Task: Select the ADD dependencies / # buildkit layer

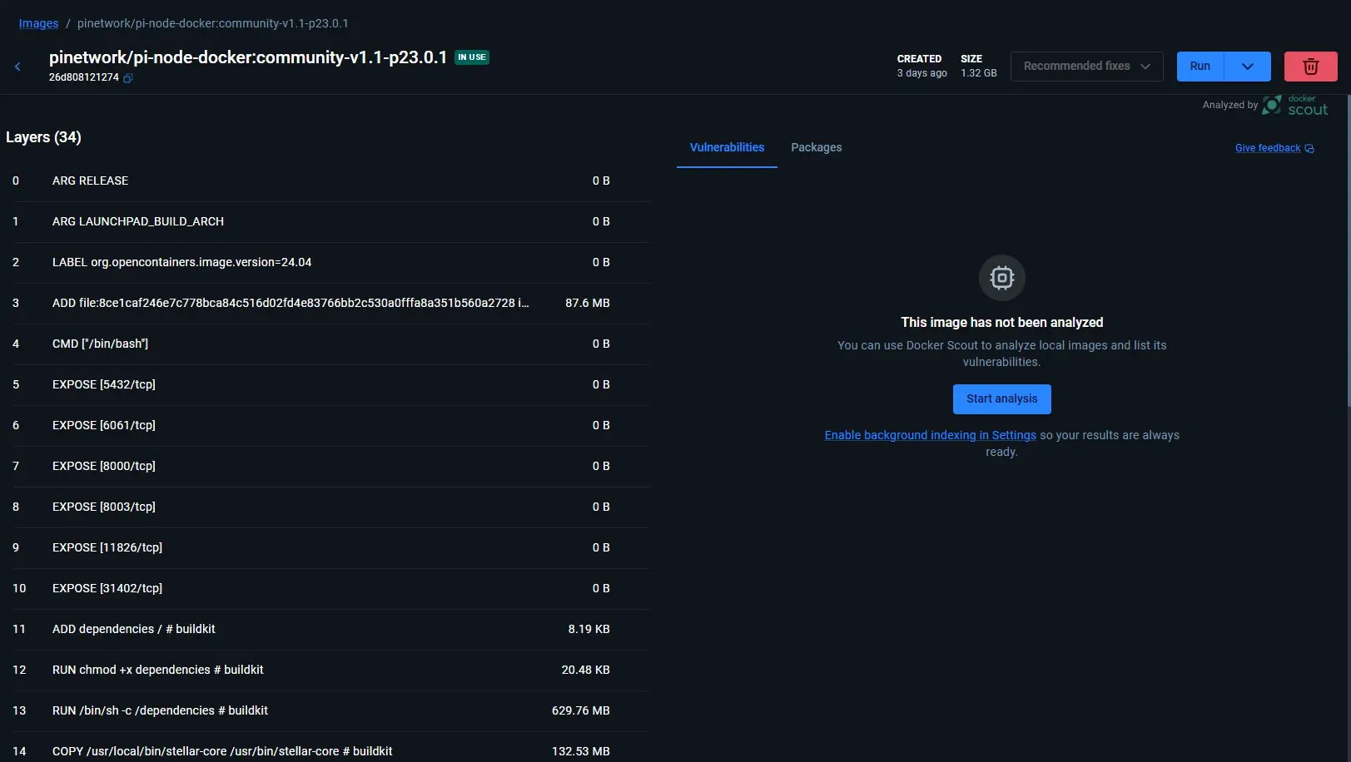Action: click(330, 630)
